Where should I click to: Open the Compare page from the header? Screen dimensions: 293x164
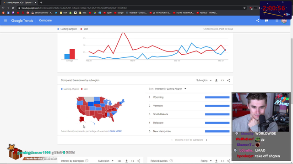(45, 20)
